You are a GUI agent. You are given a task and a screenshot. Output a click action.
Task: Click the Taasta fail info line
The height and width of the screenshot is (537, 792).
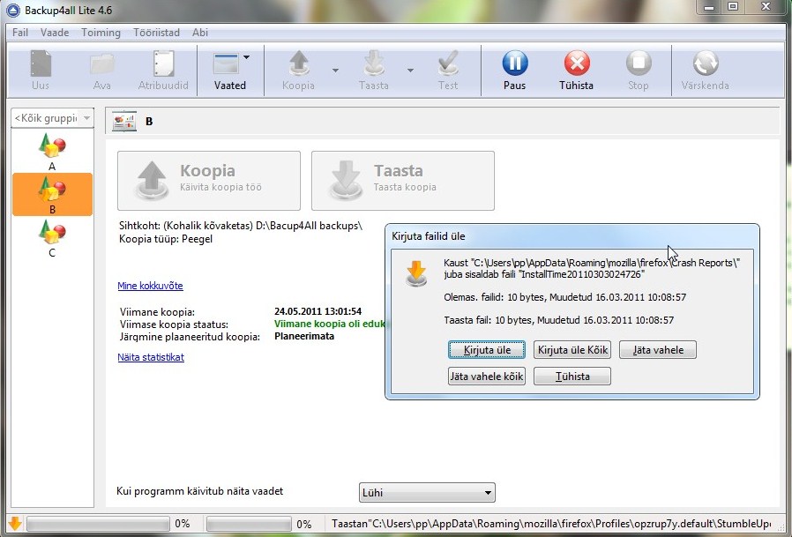[x=558, y=320]
